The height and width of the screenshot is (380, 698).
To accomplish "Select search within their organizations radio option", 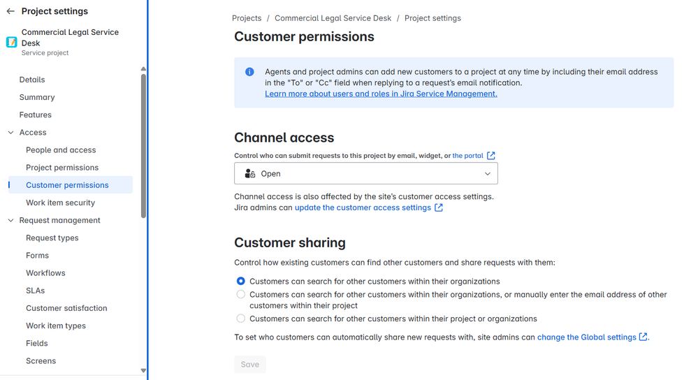I will 241,282.
